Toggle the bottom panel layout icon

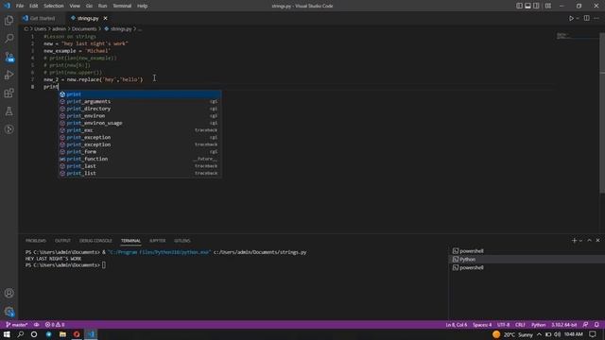[x=527, y=6]
